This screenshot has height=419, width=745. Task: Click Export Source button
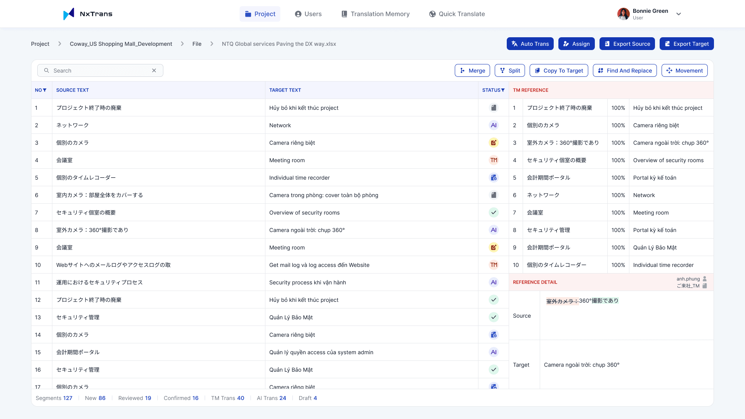click(627, 44)
